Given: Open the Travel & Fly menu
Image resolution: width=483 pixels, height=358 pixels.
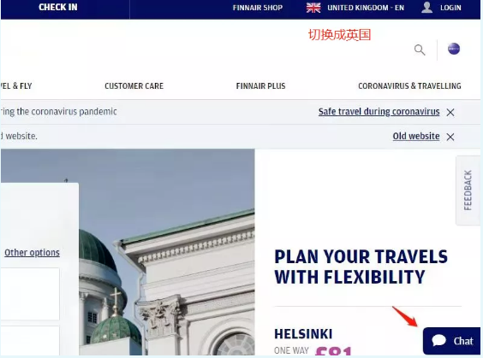Looking at the screenshot, I should (x=16, y=86).
